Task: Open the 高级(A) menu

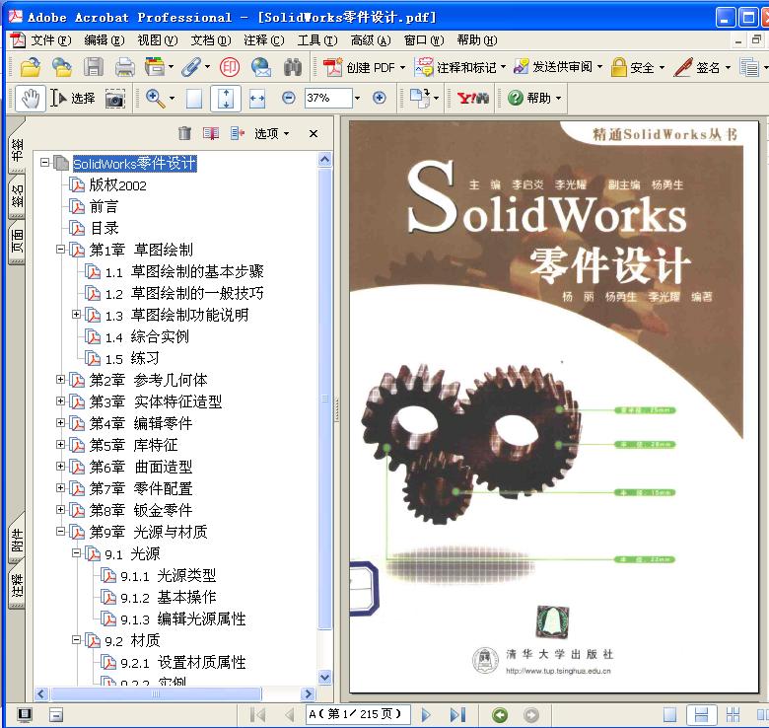Action: (371, 40)
